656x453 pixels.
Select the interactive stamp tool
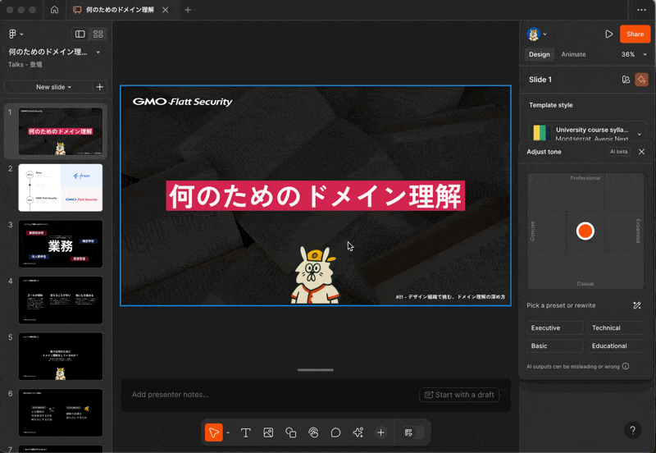(x=313, y=432)
